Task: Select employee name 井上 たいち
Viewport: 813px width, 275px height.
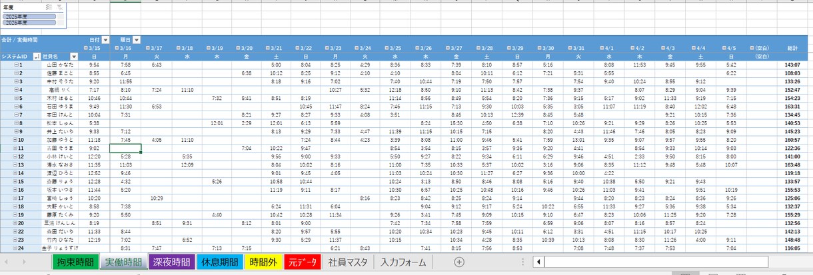Action: point(60,131)
